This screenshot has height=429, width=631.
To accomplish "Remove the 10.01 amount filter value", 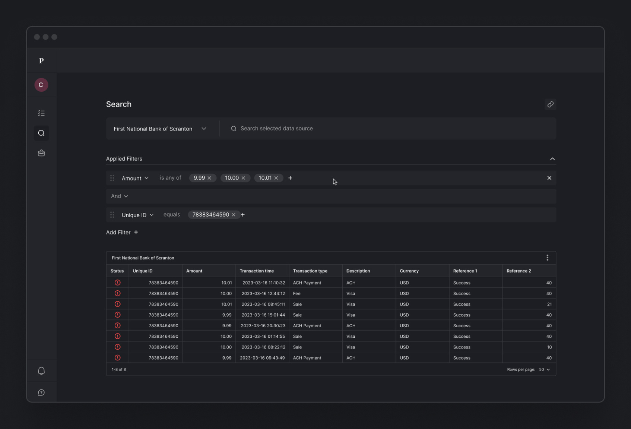I will tap(276, 178).
